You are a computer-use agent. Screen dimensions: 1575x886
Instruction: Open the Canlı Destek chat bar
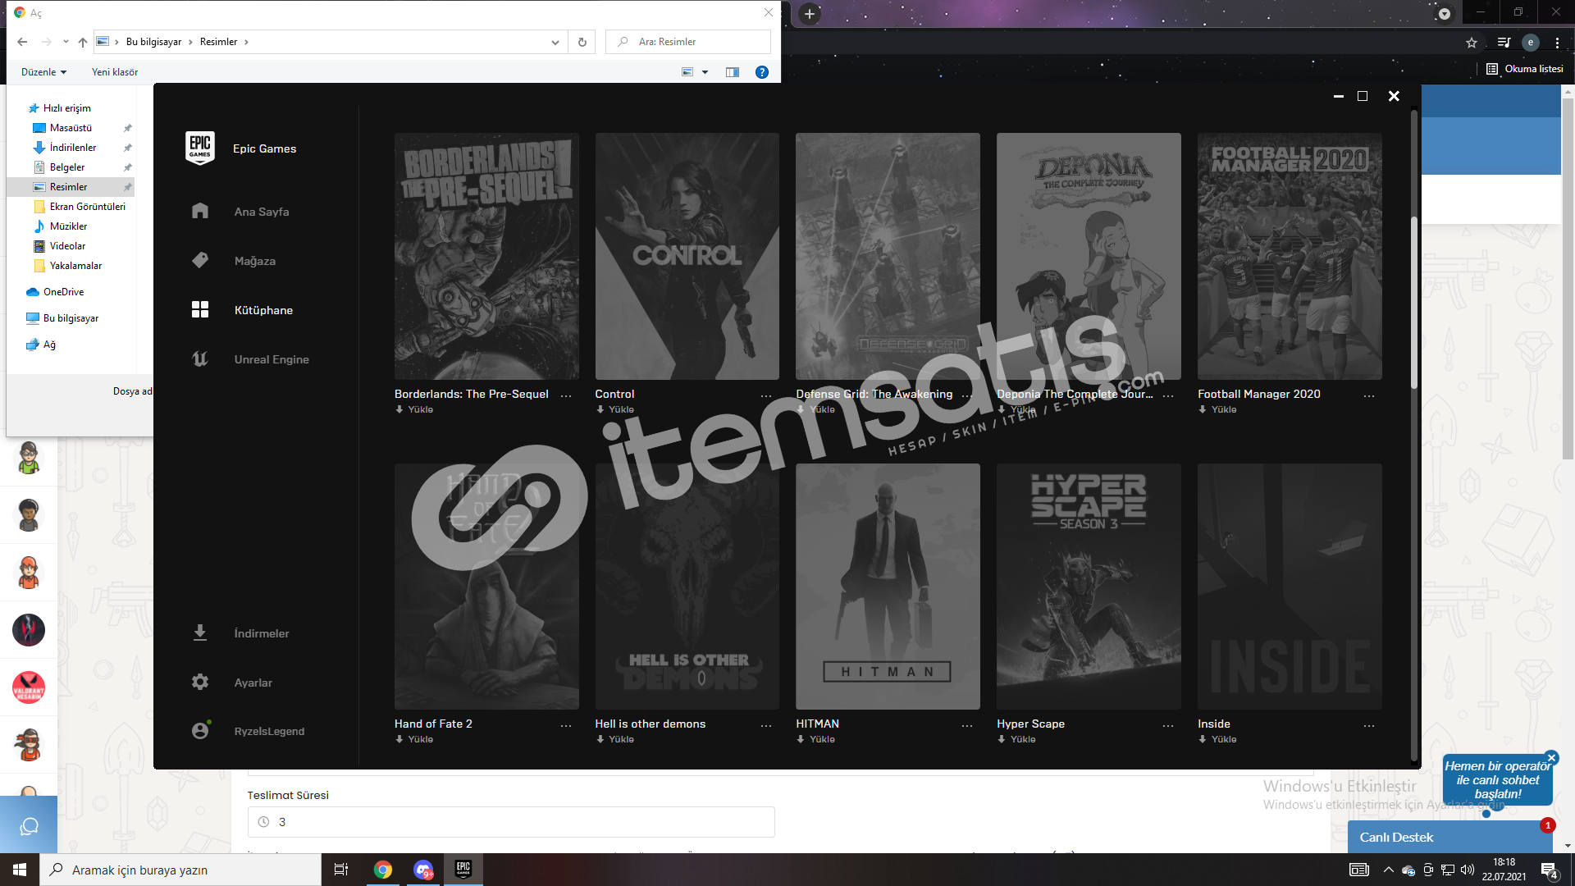click(x=1450, y=837)
